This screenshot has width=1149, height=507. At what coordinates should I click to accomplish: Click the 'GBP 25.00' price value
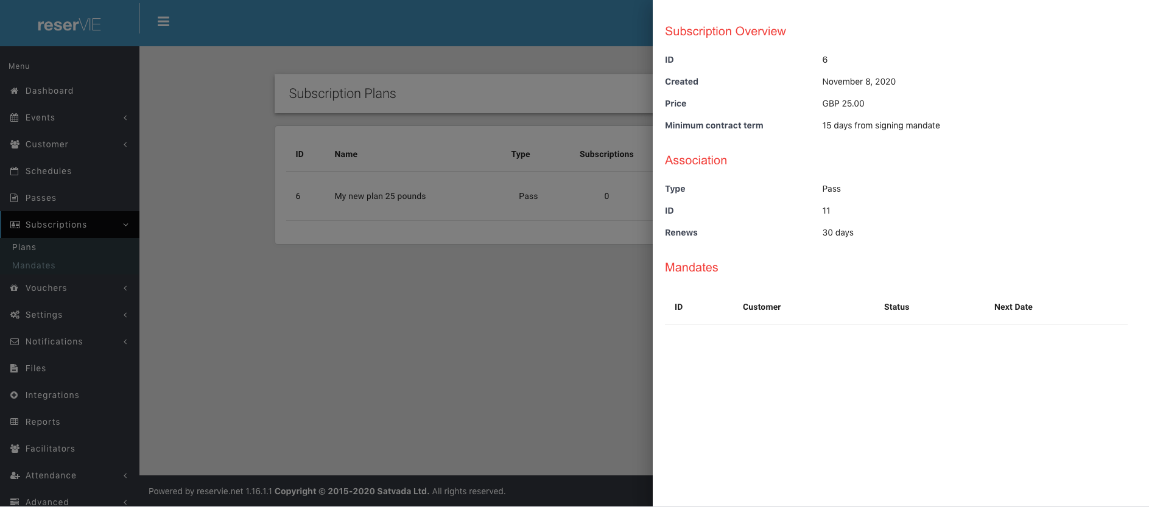(843, 103)
